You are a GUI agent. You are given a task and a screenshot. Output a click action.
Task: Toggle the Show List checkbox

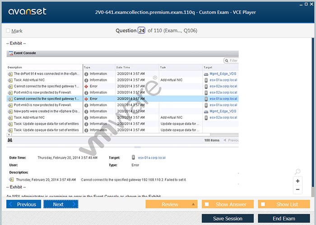(263, 204)
